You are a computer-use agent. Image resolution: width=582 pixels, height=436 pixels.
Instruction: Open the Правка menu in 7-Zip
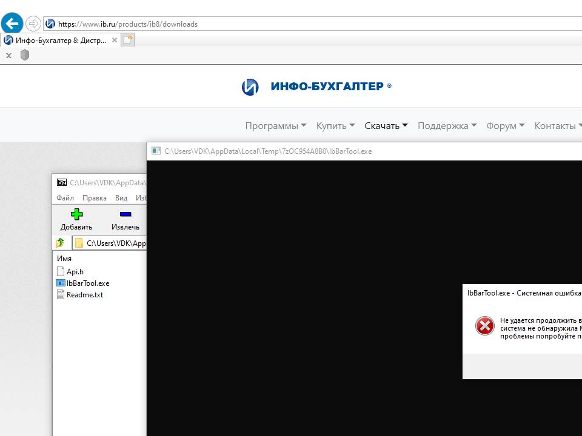(x=95, y=198)
